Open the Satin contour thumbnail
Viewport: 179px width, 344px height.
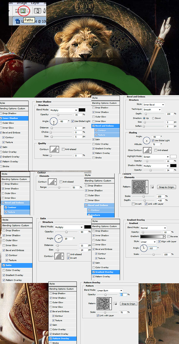click(x=58, y=256)
